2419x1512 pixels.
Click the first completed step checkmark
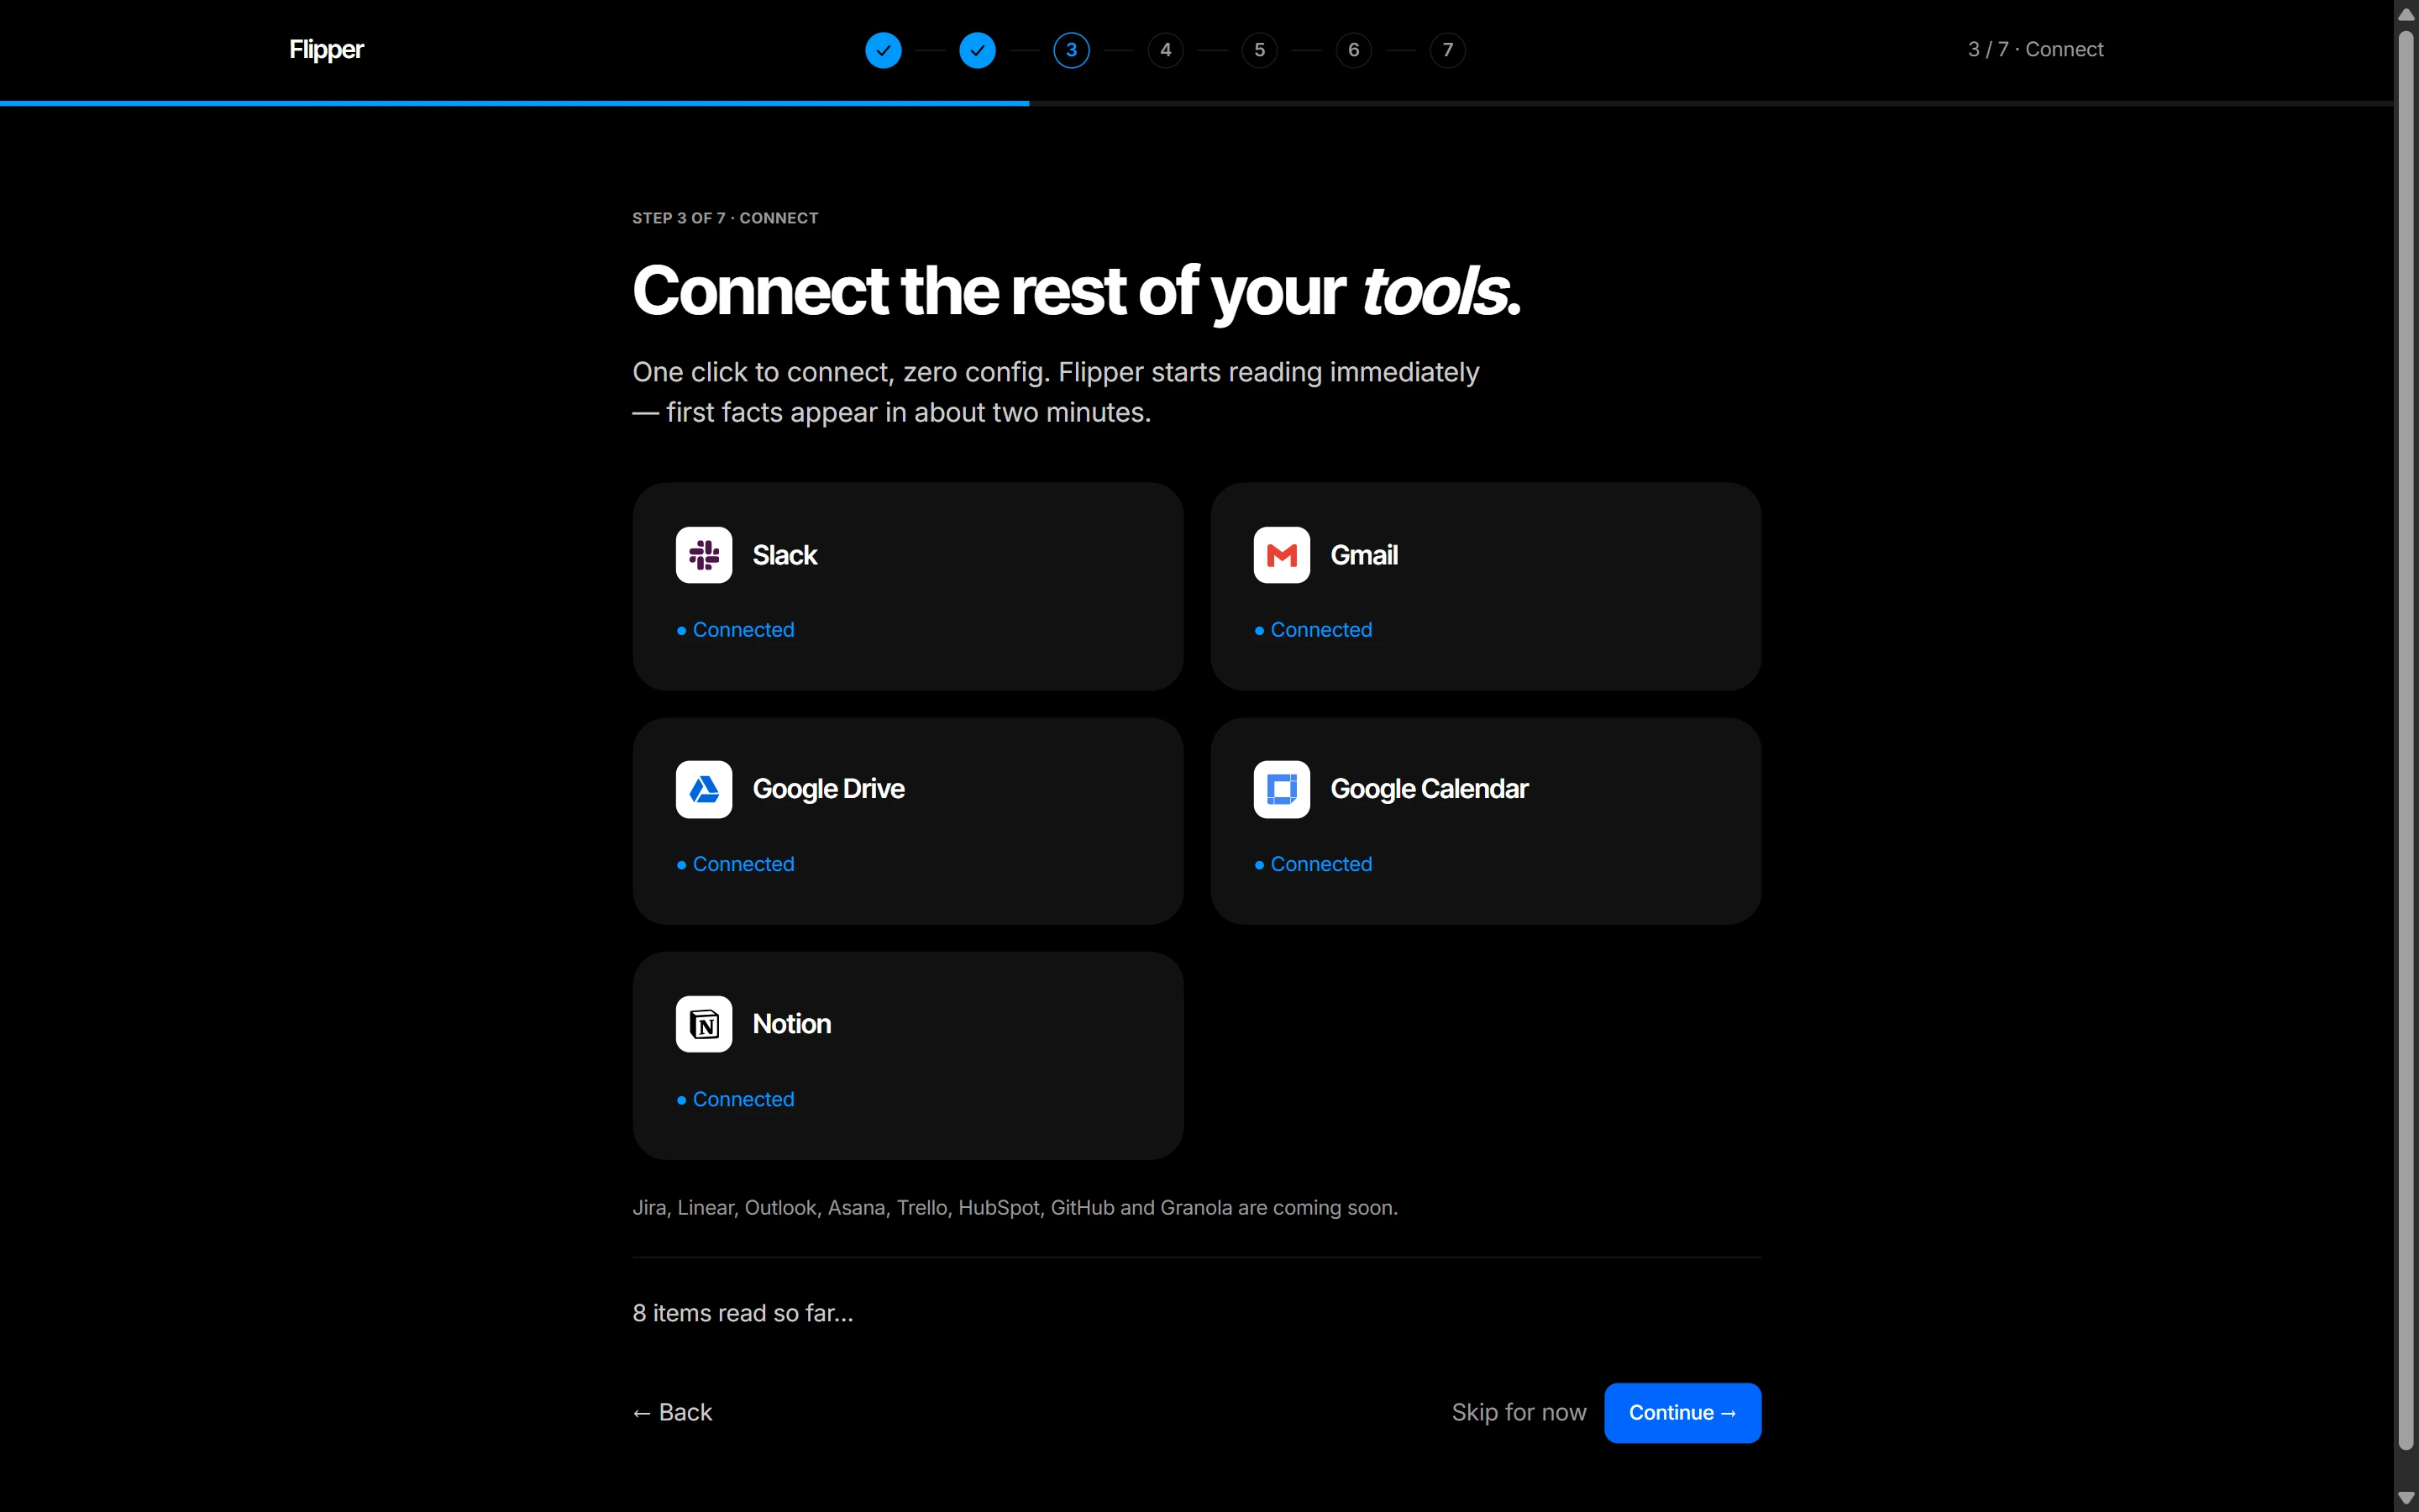coord(884,50)
